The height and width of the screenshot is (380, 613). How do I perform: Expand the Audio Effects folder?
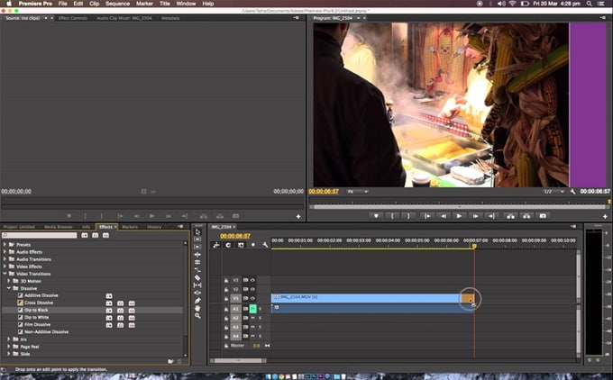click(5, 252)
